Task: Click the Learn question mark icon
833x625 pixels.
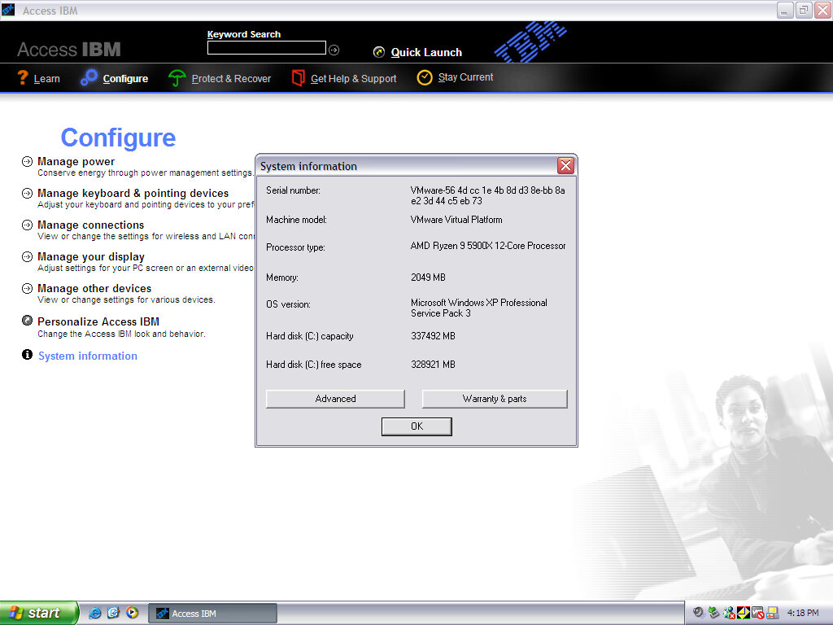Action: 23,78
